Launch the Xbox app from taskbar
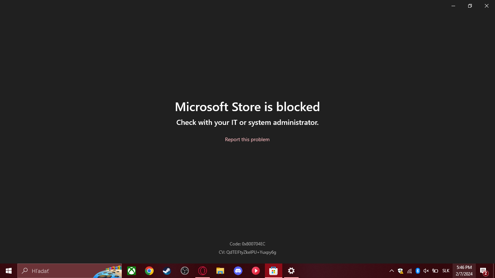Viewport: 495px width, 278px height. click(x=132, y=271)
